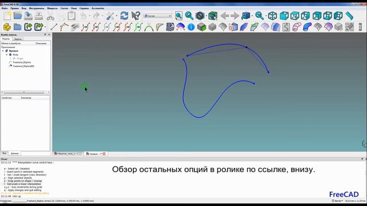Select the Line tool icon
Screen dimensions: 367x206
pyautogui.click(x=54, y=27)
